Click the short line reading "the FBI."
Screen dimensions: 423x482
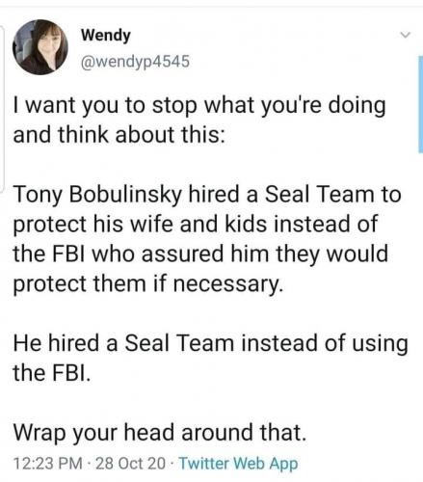click(52, 373)
